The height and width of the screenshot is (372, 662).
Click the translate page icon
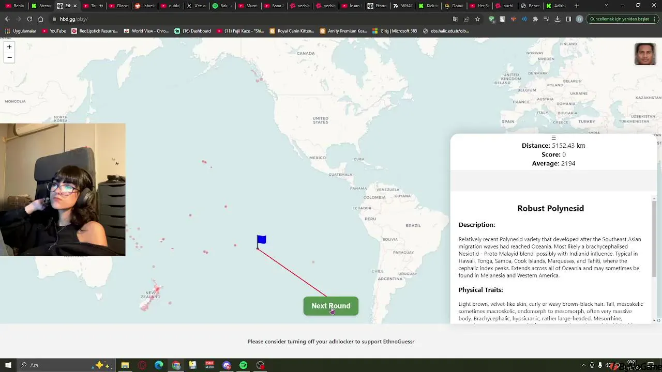455,19
